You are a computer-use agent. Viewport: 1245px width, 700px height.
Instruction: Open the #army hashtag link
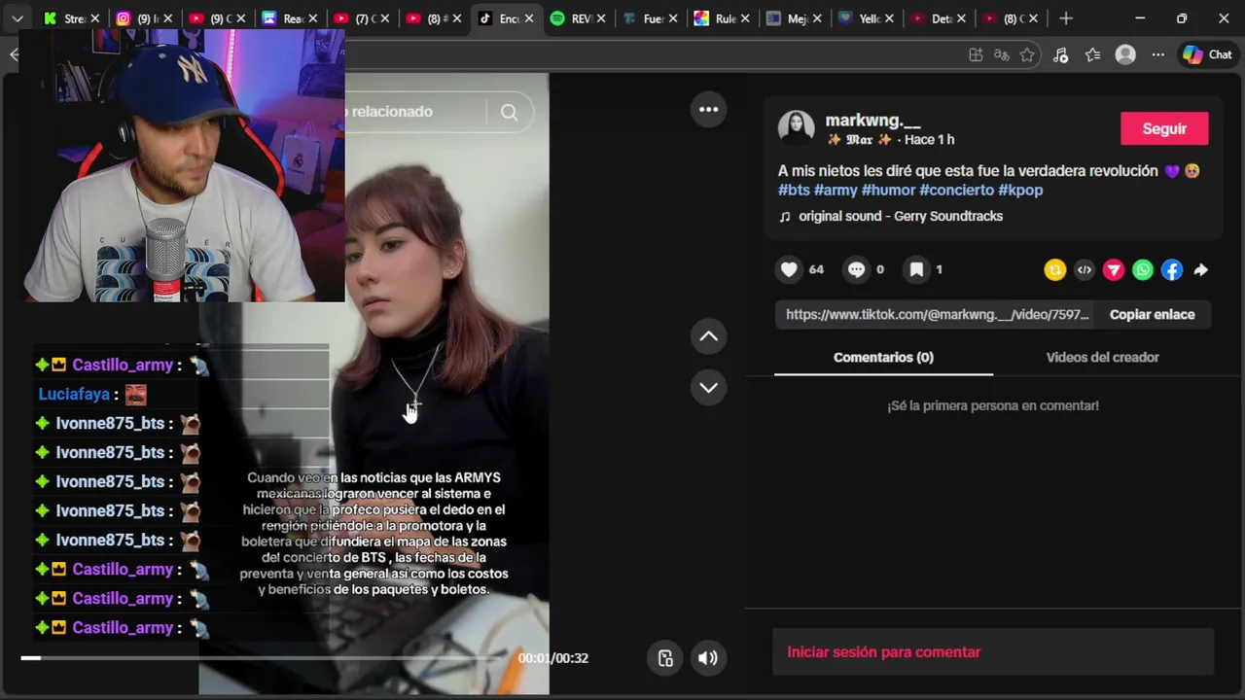click(836, 190)
